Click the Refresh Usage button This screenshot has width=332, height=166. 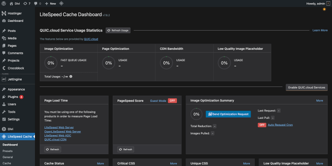(118, 31)
